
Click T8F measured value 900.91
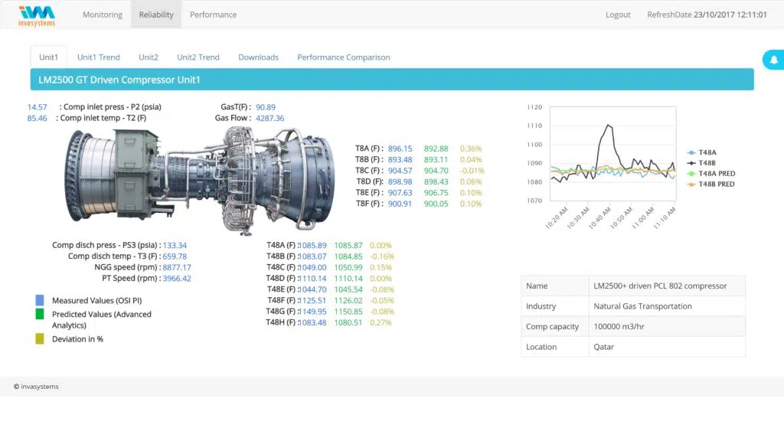click(x=400, y=204)
